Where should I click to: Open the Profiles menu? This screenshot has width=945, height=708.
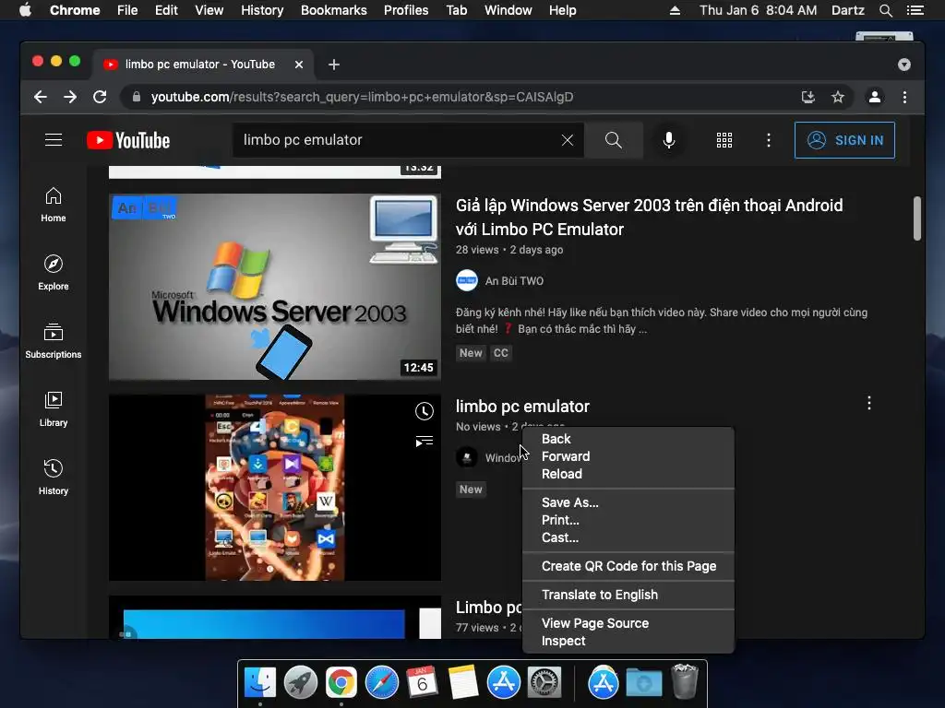406,10
